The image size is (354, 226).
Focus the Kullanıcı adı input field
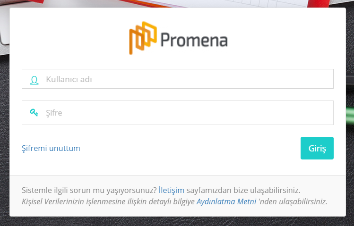pyautogui.click(x=177, y=79)
